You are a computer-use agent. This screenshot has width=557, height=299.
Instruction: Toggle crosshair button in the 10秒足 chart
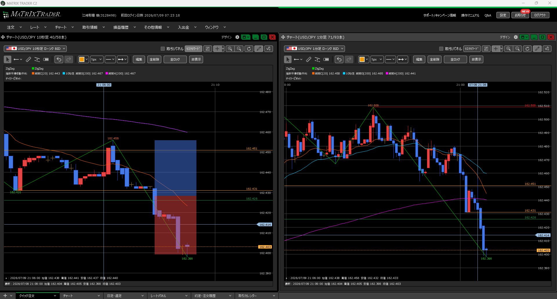coord(217,49)
